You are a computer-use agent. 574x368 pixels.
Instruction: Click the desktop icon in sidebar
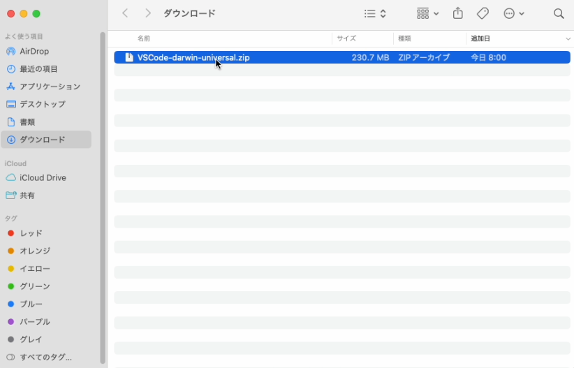coord(11,104)
